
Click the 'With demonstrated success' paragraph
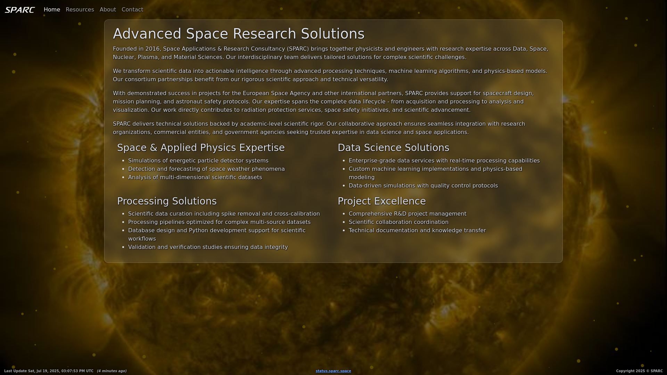[323, 101]
